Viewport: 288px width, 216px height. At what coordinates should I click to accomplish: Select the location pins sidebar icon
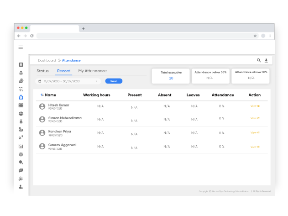pyautogui.click(x=21, y=137)
